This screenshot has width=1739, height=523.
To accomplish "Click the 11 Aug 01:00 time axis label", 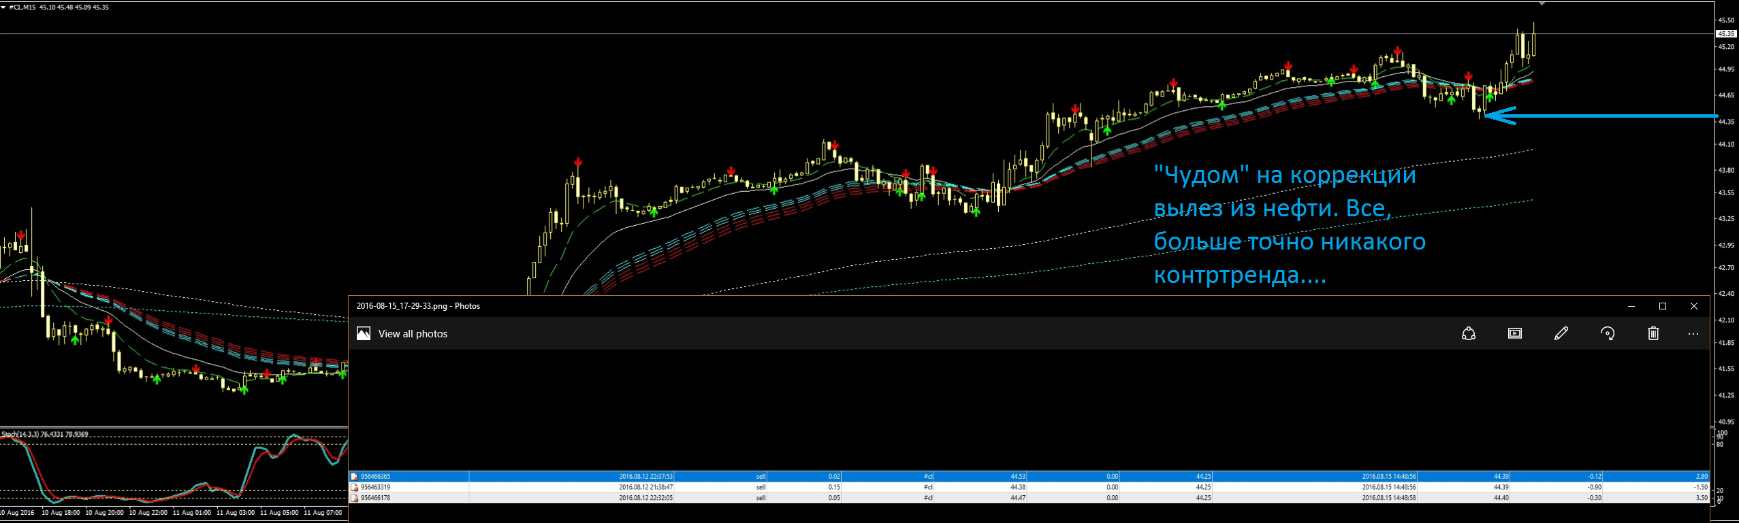I will [x=191, y=513].
